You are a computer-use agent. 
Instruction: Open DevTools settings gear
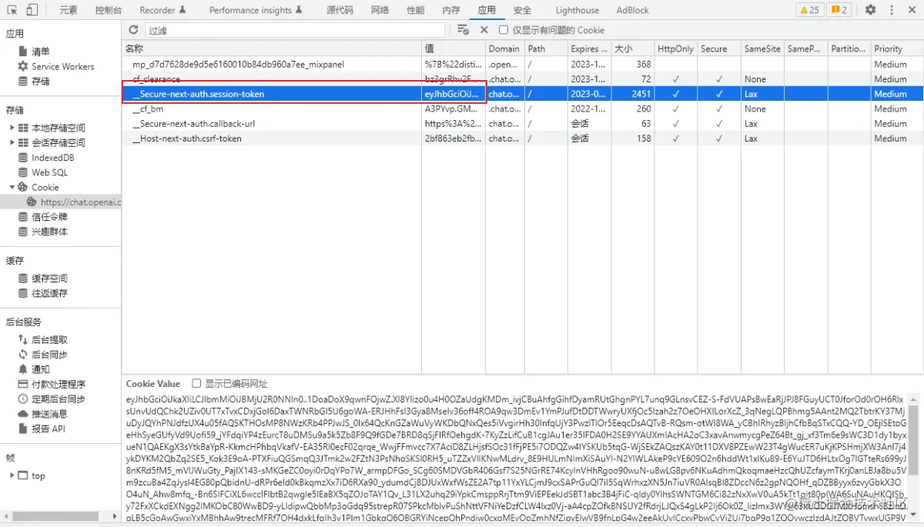click(x=870, y=10)
